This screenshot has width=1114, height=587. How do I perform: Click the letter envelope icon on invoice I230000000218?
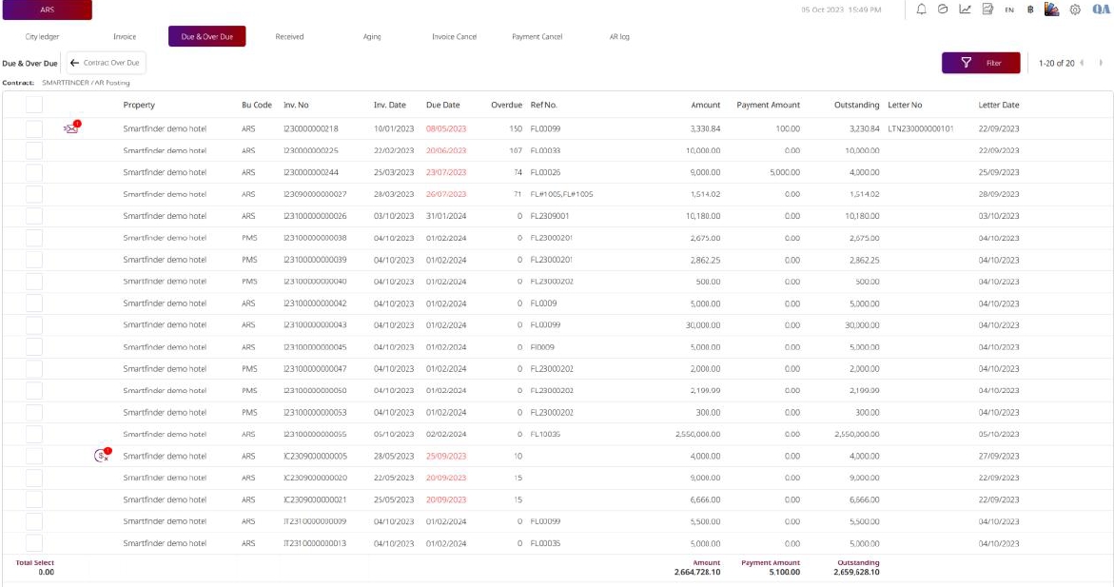click(x=71, y=128)
